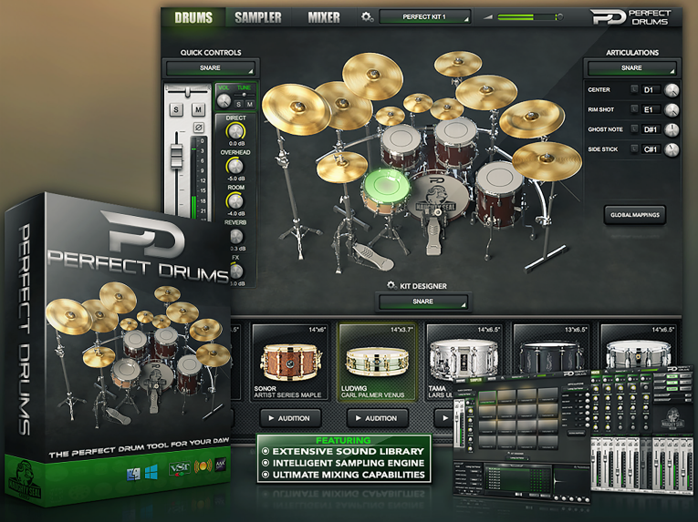Toggle the phase invert button
The height and width of the screenshot is (522, 698).
[199, 128]
